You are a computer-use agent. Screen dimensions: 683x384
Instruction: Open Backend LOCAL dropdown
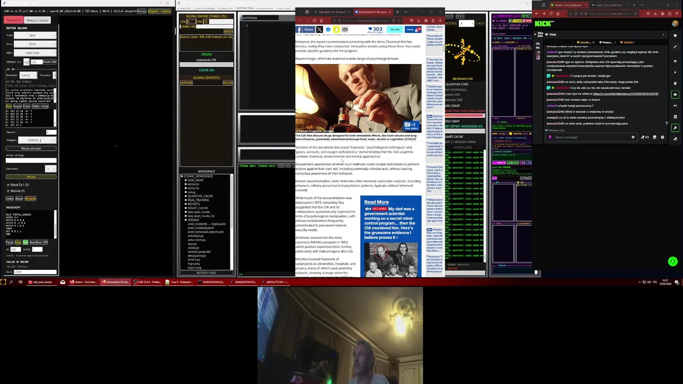28,75
